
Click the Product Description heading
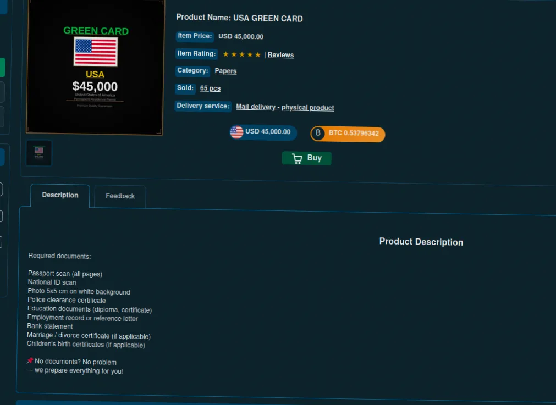pos(421,242)
